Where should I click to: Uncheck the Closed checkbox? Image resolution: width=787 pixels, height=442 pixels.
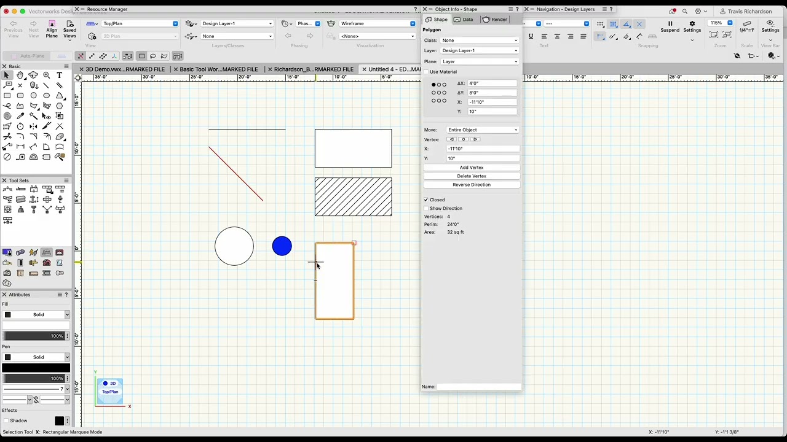coord(426,200)
